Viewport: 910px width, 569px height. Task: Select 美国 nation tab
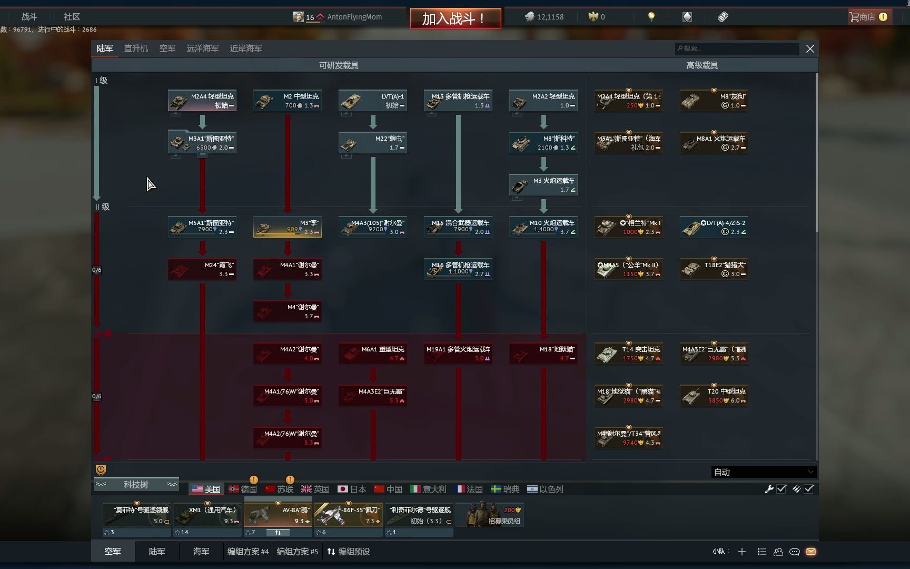tap(206, 489)
